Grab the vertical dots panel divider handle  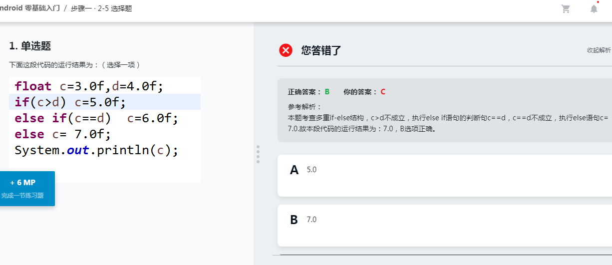pyautogui.click(x=258, y=154)
